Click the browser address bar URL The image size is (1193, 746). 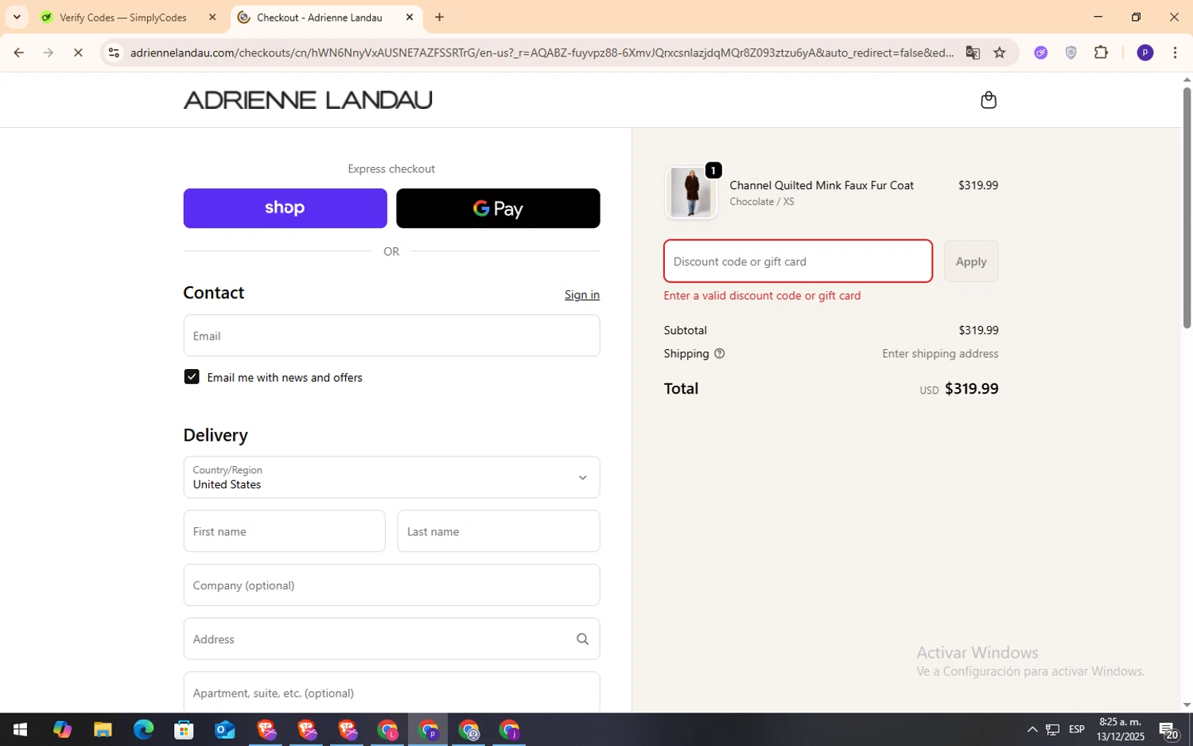click(541, 52)
